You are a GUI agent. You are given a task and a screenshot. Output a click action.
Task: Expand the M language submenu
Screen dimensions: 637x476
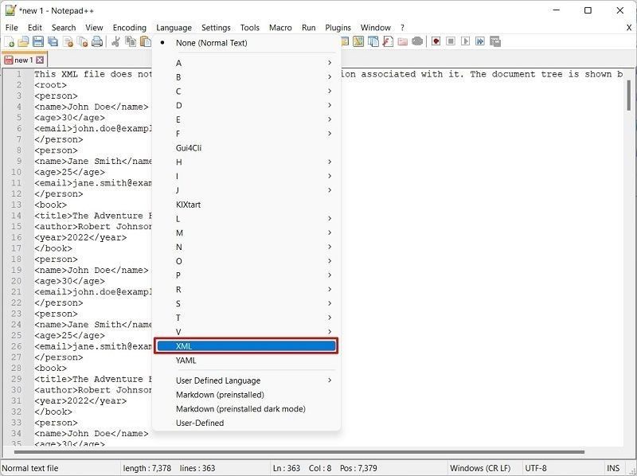tap(246, 233)
